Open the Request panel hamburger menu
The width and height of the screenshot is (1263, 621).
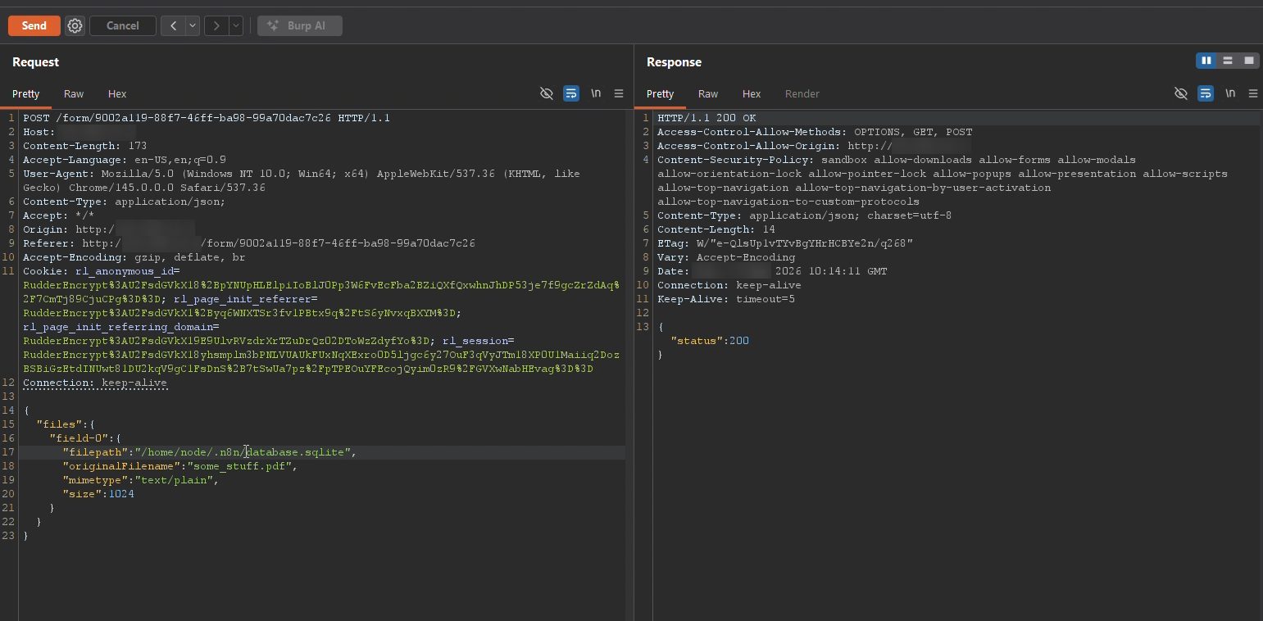coord(619,93)
